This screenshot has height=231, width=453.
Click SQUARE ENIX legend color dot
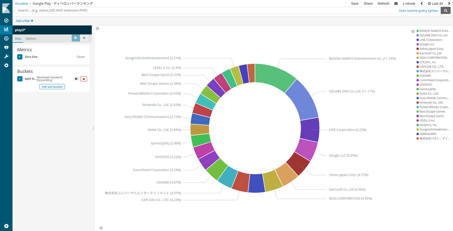[418, 35]
